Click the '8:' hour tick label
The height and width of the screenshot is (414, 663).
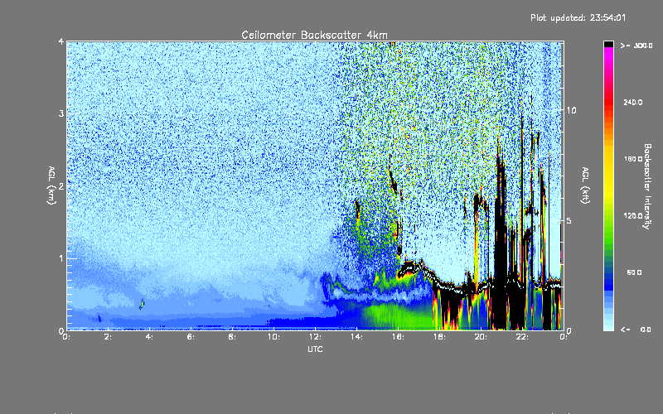coord(233,337)
